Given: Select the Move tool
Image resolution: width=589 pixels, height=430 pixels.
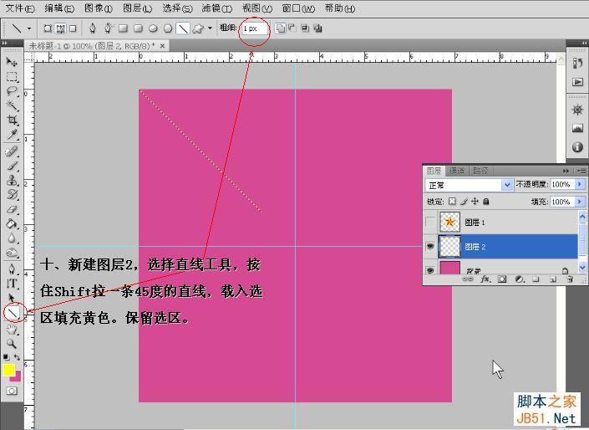Looking at the screenshot, I should [12, 62].
